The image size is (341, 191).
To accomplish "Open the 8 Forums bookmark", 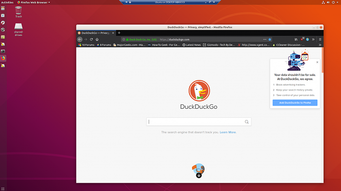I will (x=104, y=45).
